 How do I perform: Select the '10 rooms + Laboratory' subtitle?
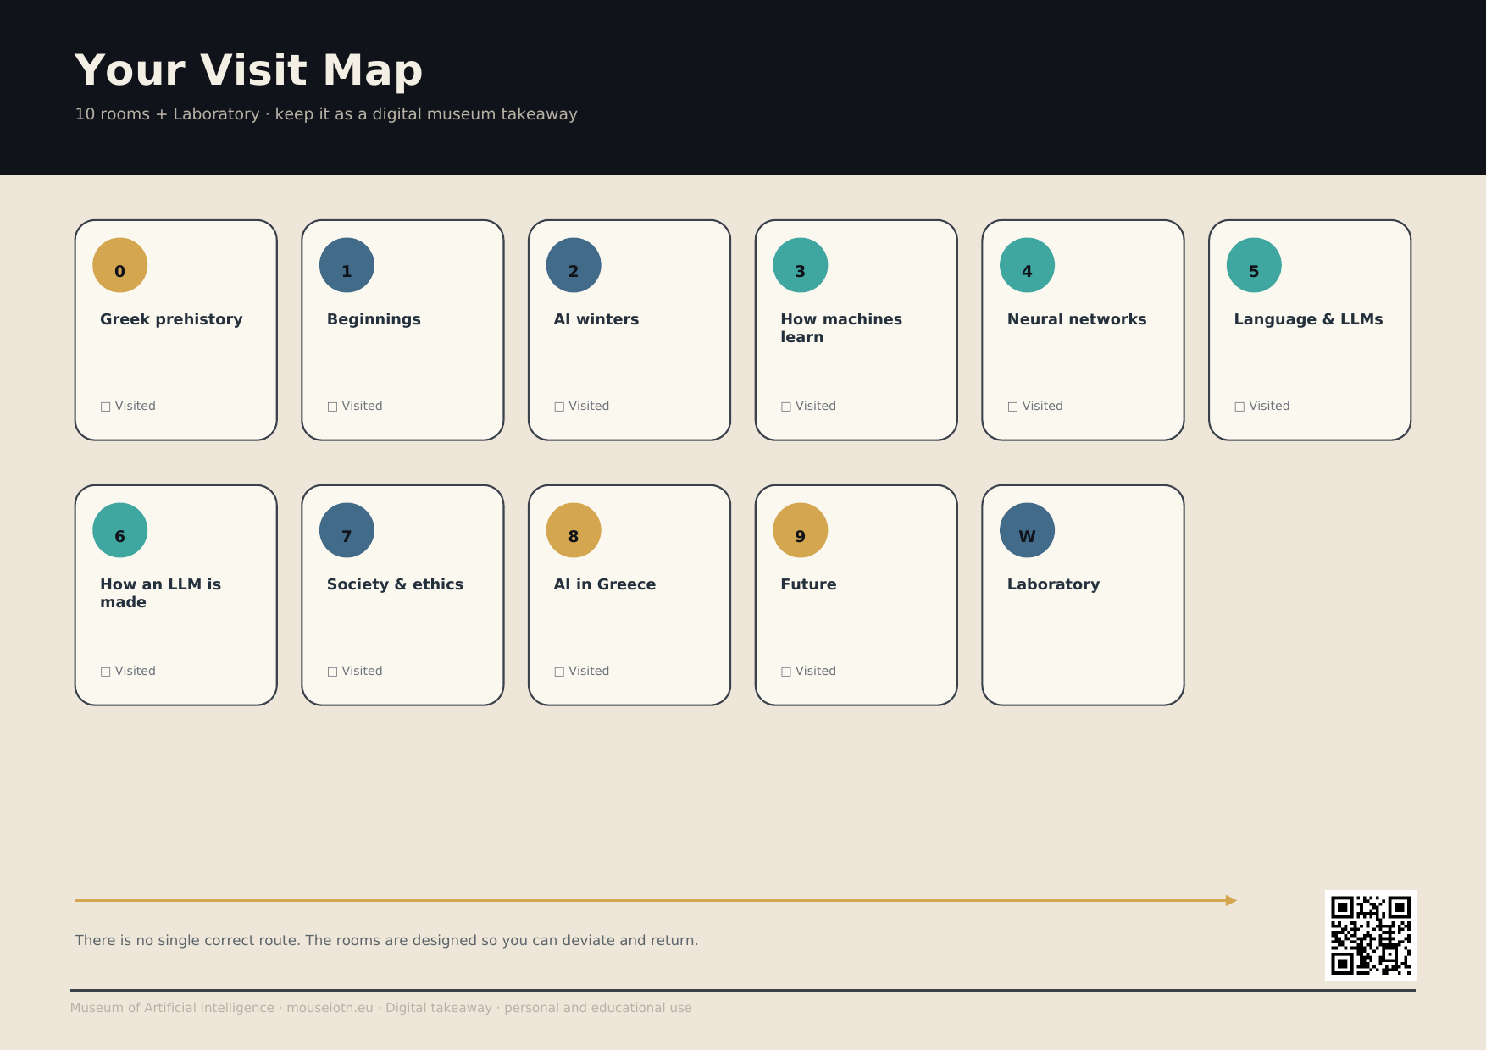pyautogui.click(x=326, y=113)
